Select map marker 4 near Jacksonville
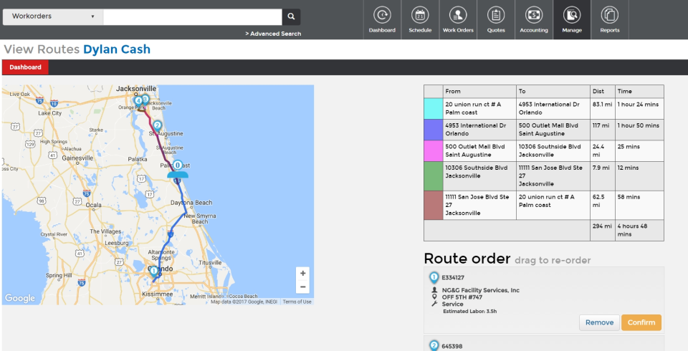Image resolution: width=688 pixels, height=351 pixels. 138,101
